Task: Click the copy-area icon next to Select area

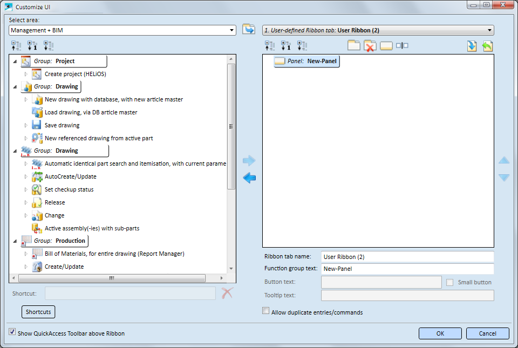Action: pos(249,29)
